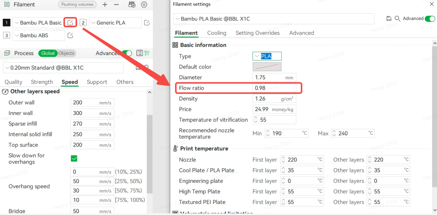
Task: Open the process settings list icon
Action: (x=140, y=53)
